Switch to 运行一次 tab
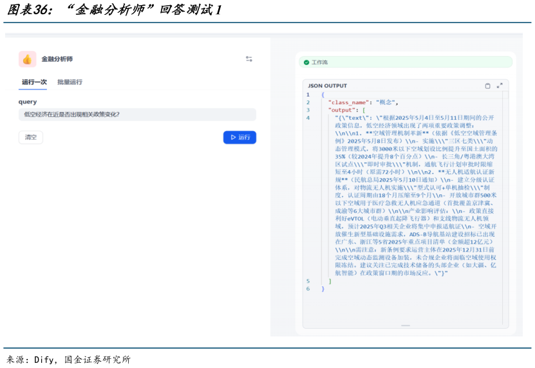535x368 pixels. click(x=34, y=82)
